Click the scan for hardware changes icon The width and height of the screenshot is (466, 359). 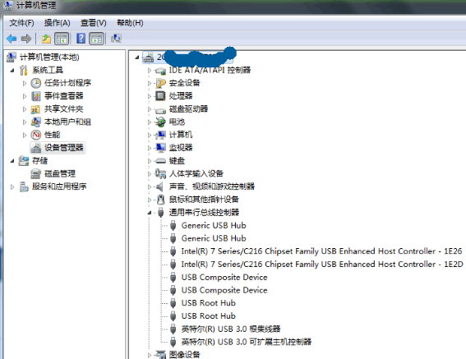[x=116, y=39]
